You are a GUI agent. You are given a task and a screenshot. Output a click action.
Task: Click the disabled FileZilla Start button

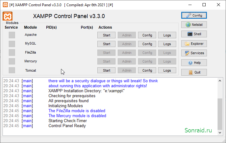point(106,53)
